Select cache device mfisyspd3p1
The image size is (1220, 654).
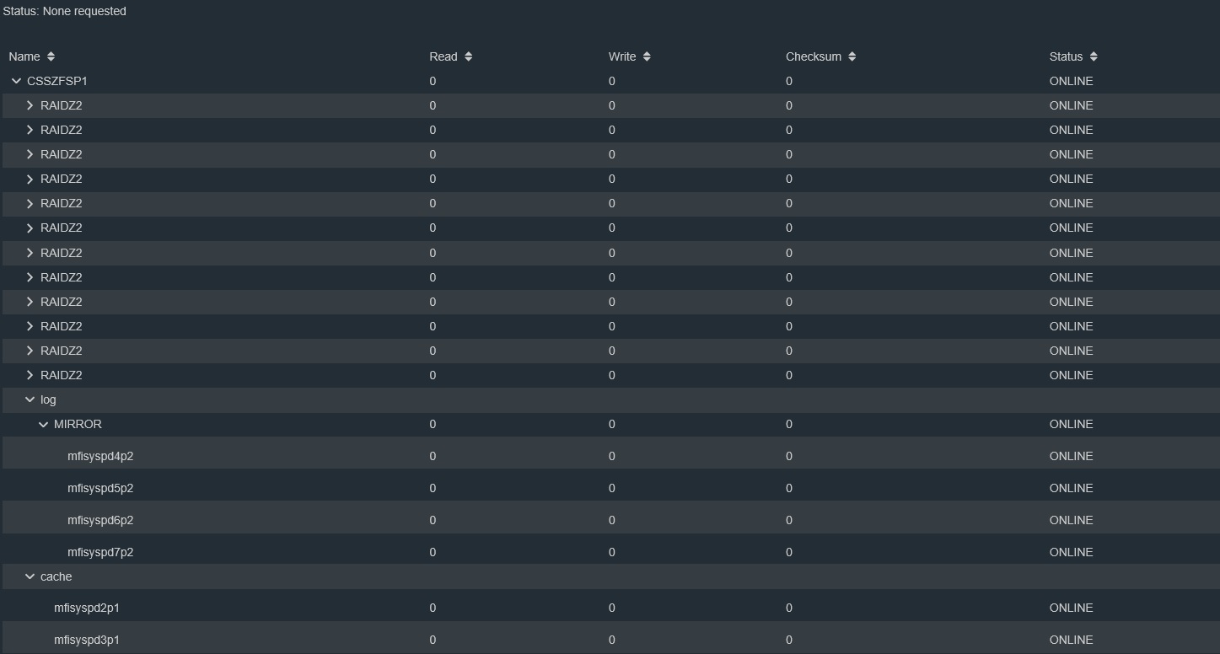610,640
